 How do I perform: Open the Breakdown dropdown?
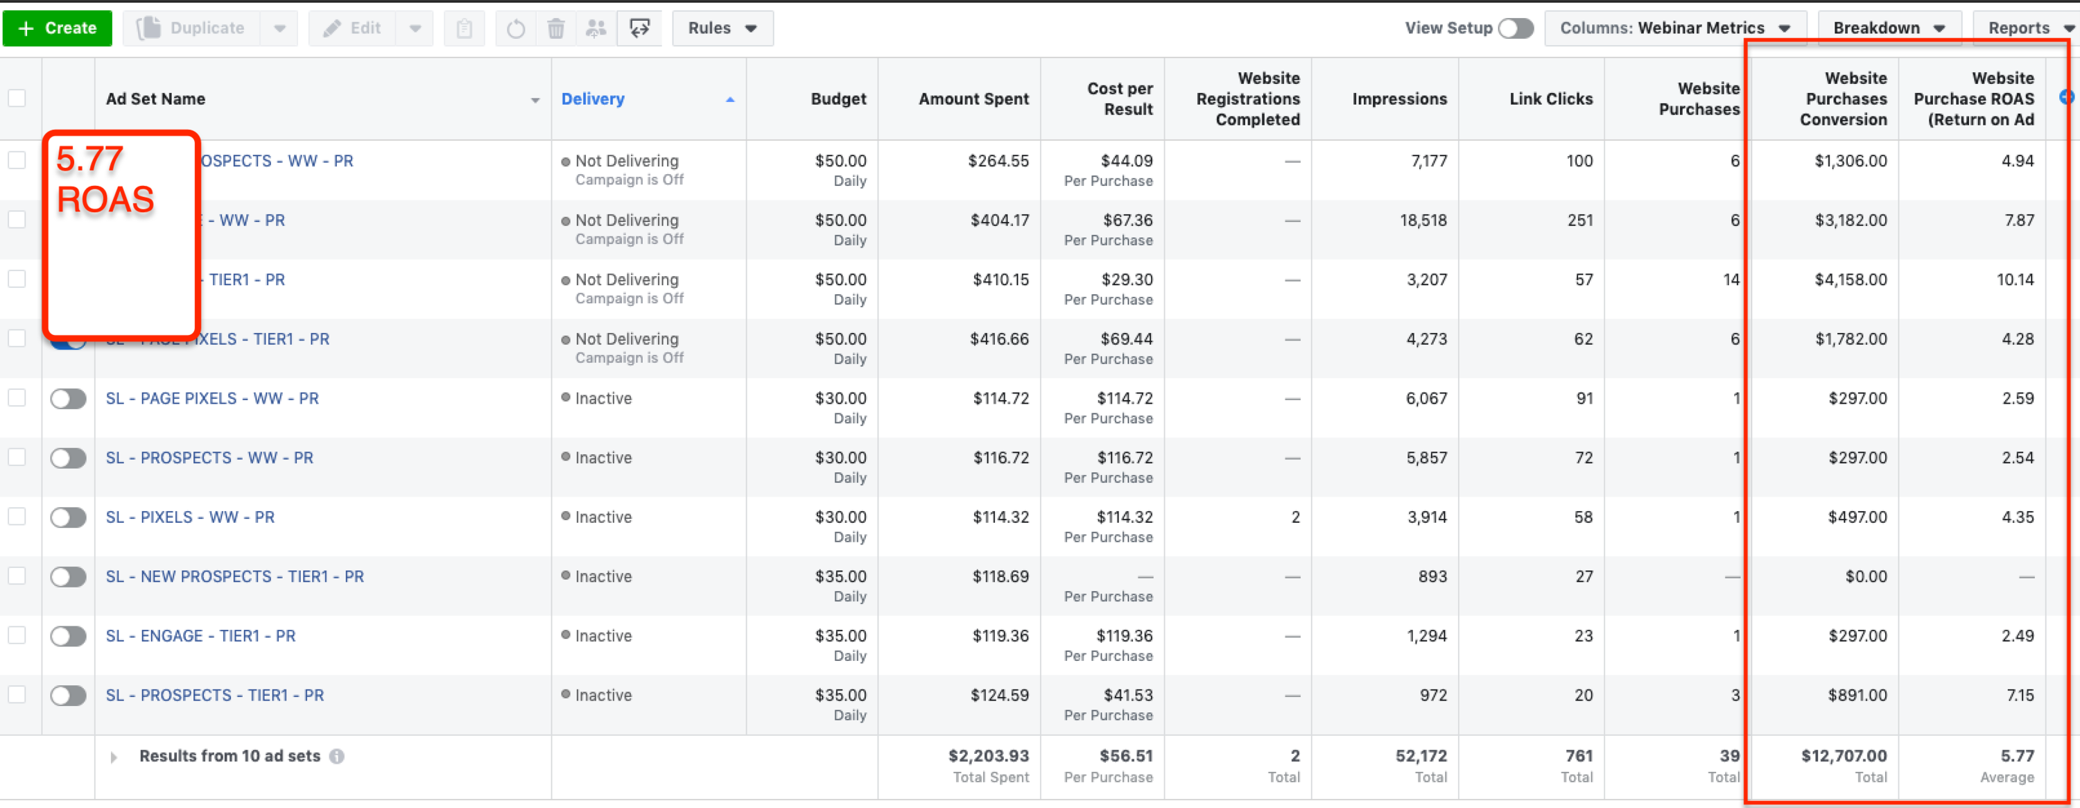pos(1888,28)
